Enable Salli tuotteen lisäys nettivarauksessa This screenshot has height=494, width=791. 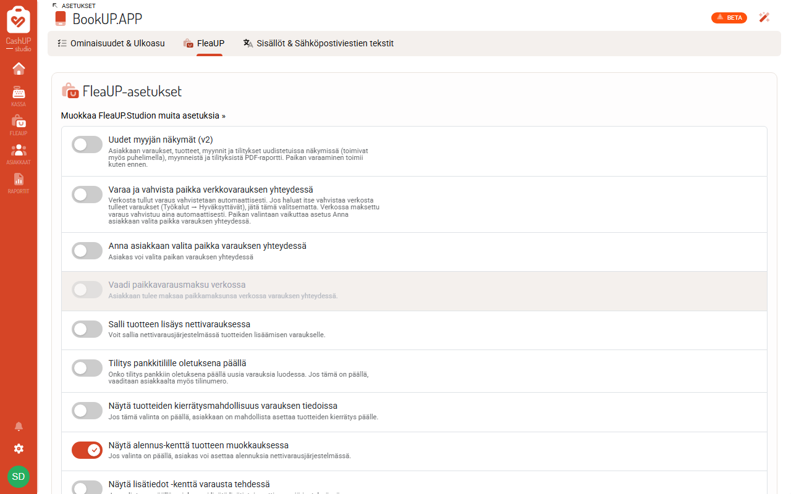tap(87, 329)
